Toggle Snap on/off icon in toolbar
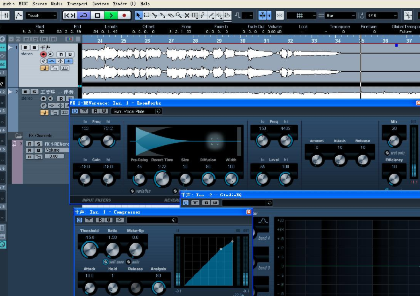 280,15
